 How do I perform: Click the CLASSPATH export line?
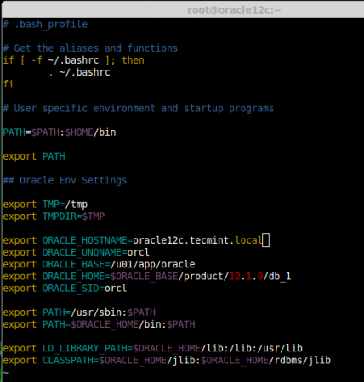click(167, 361)
